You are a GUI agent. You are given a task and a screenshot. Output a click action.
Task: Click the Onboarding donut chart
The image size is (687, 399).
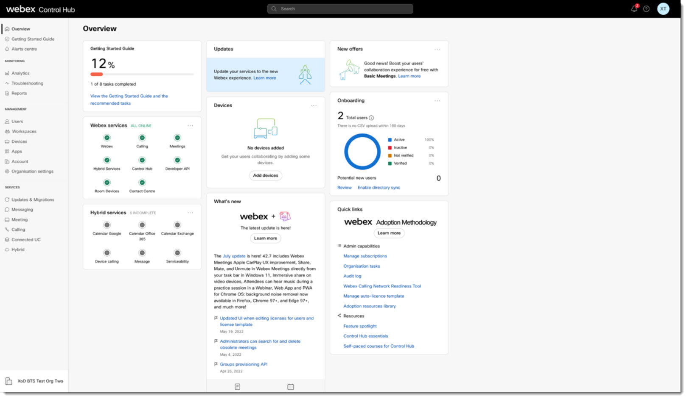coord(362,152)
